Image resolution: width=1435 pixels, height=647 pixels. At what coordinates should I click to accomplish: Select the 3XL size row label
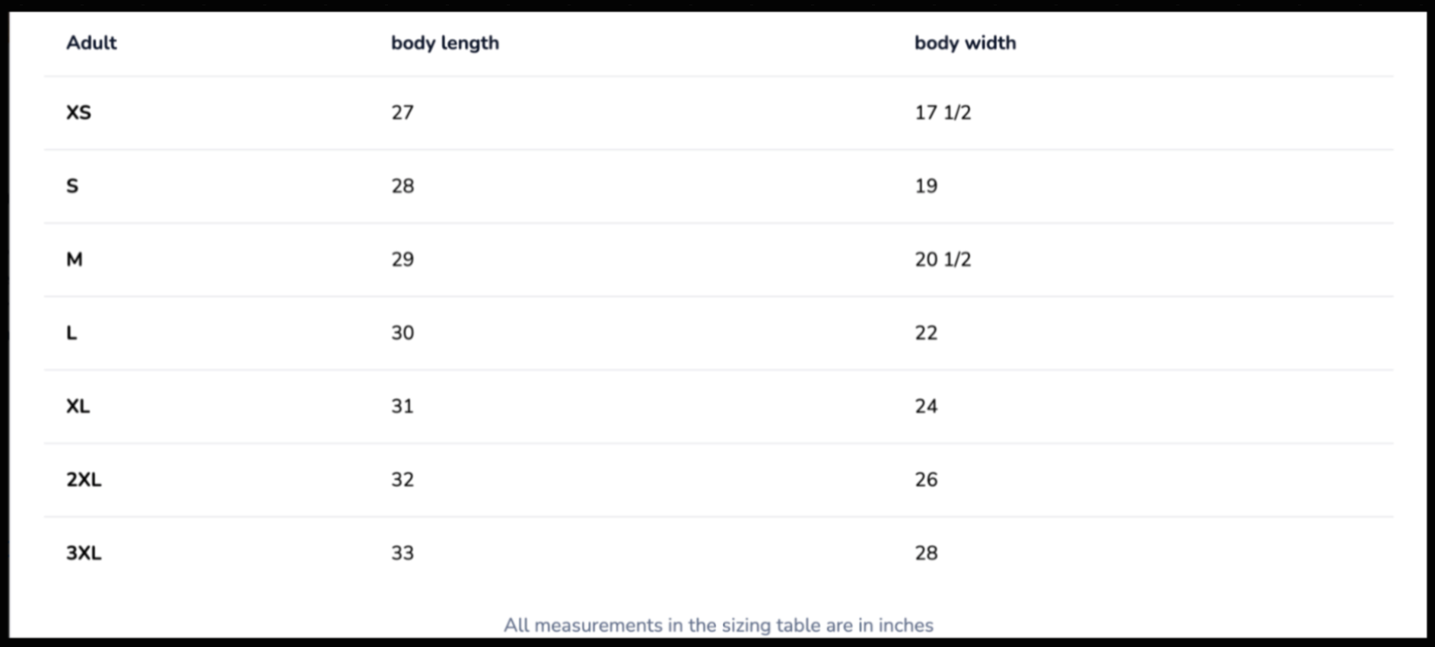click(84, 553)
